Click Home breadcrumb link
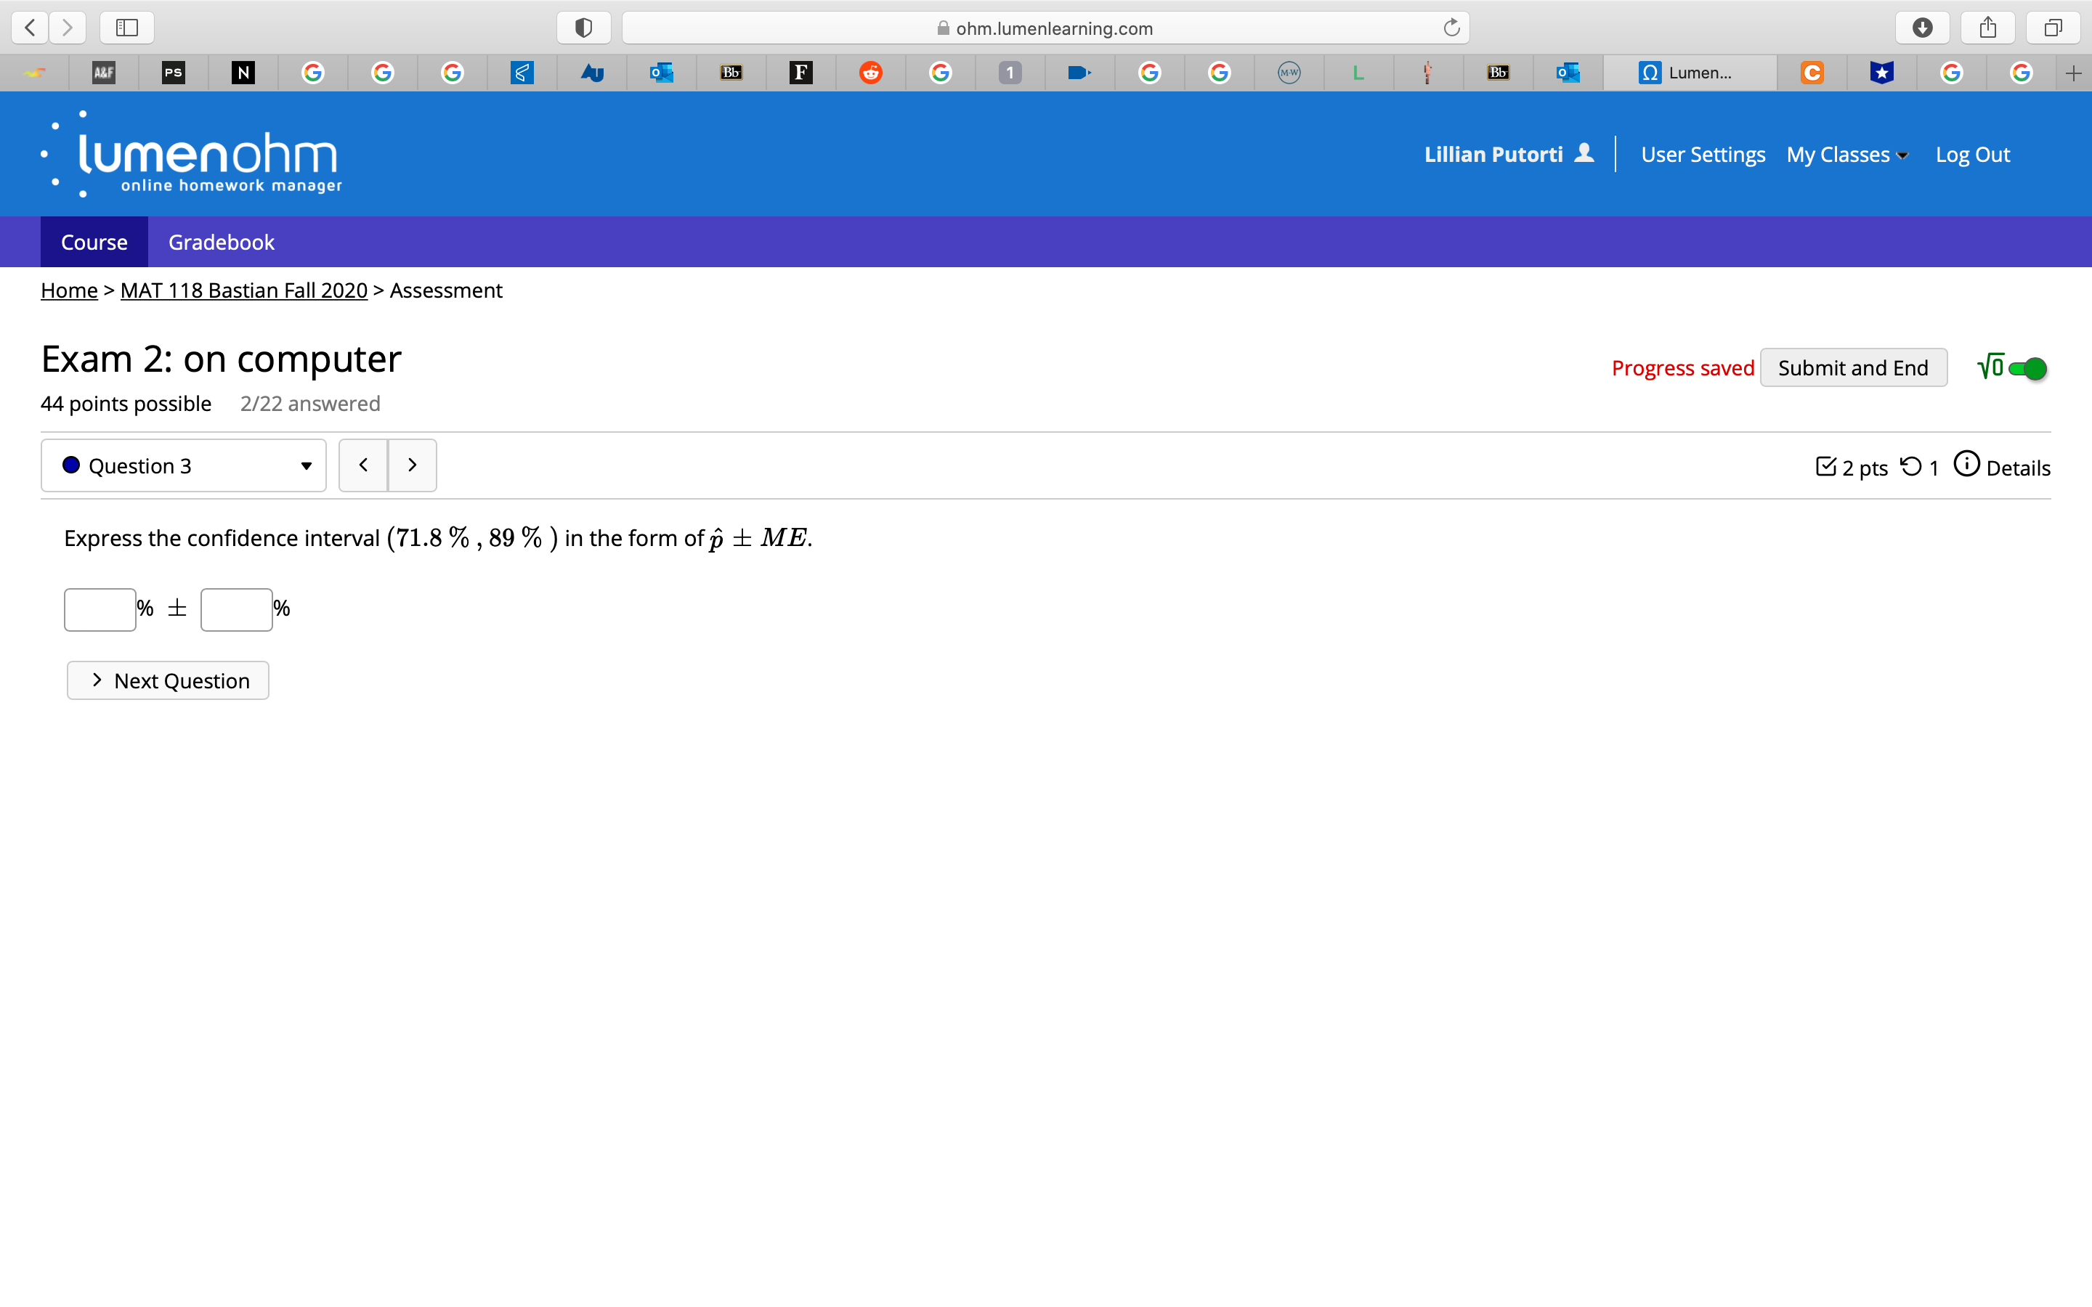The width and height of the screenshot is (2092, 1307). point(69,290)
